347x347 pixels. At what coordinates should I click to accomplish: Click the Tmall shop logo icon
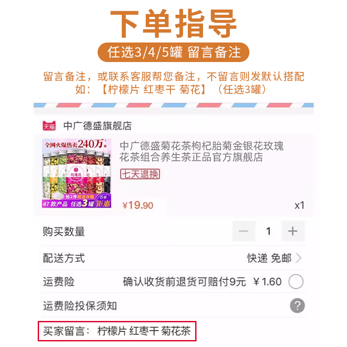pos(49,126)
